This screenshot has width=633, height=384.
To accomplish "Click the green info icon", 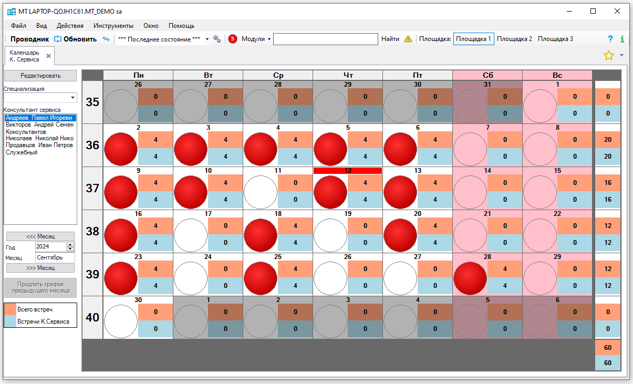I will point(622,39).
